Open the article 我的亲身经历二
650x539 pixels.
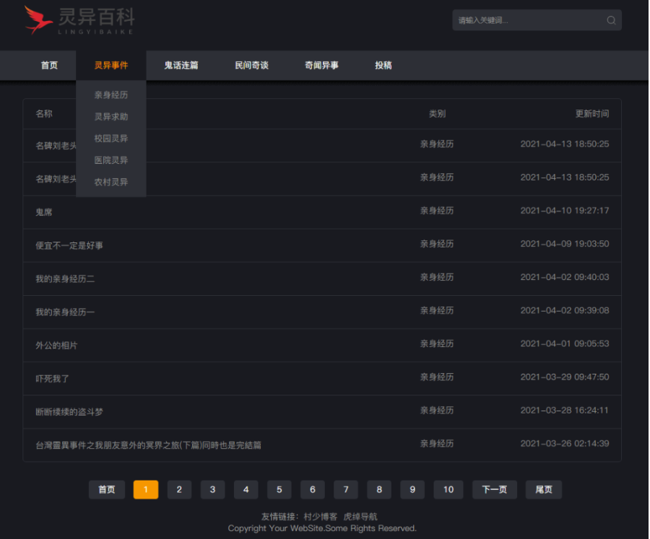tap(65, 279)
